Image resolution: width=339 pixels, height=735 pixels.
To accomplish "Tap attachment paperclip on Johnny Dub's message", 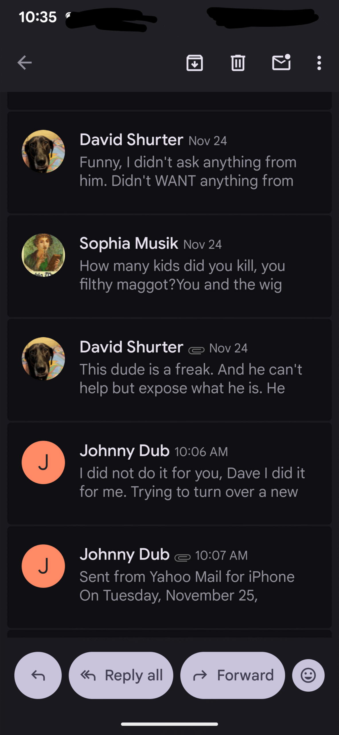I will point(183,557).
